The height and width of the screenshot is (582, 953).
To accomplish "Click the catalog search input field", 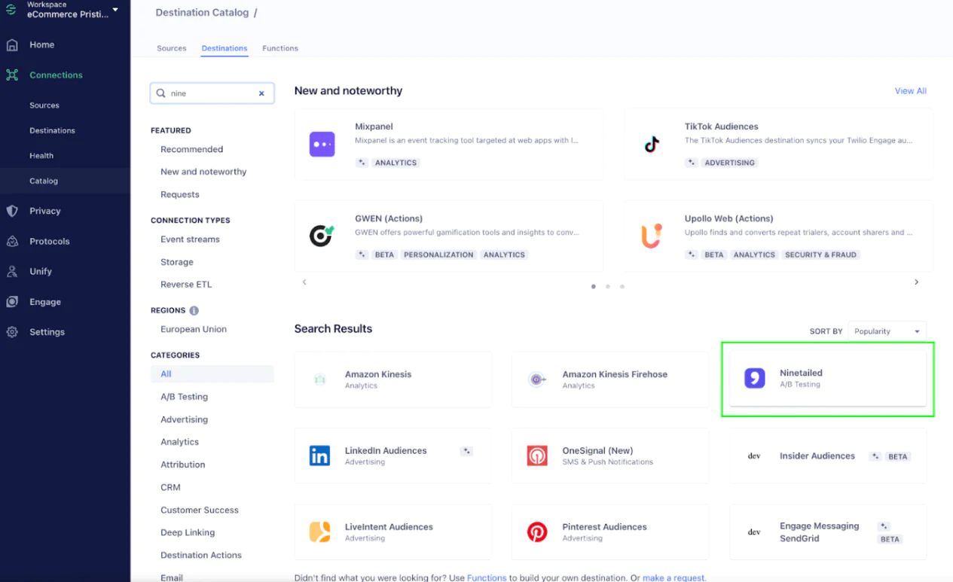I will point(211,93).
